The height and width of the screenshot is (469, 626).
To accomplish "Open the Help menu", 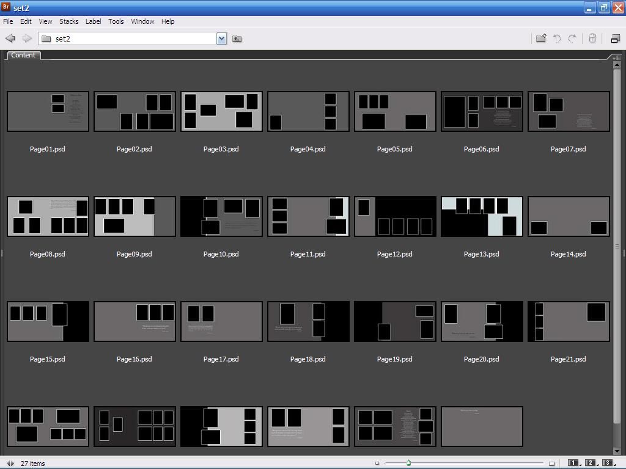I will click(168, 21).
